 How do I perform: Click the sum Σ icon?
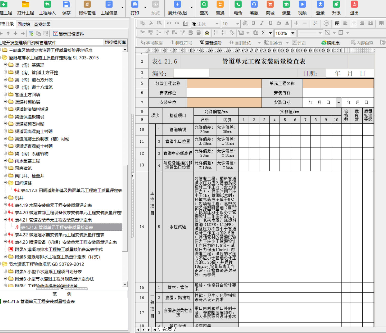pyautogui.click(x=263, y=33)
